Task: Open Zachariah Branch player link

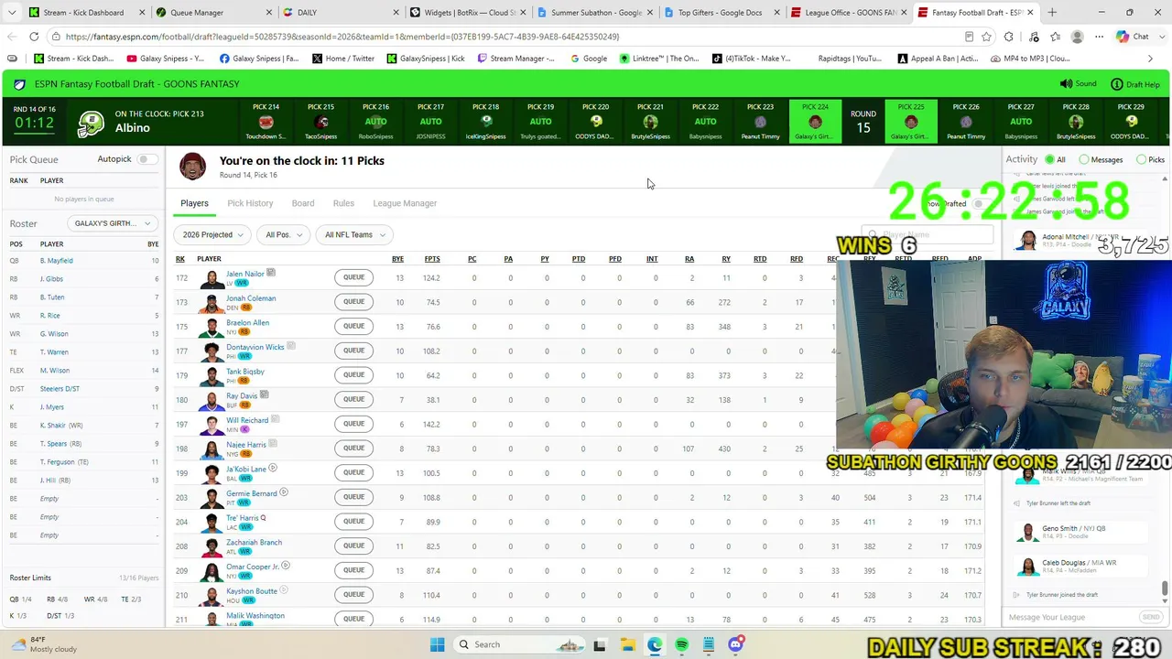Action: 254,542
